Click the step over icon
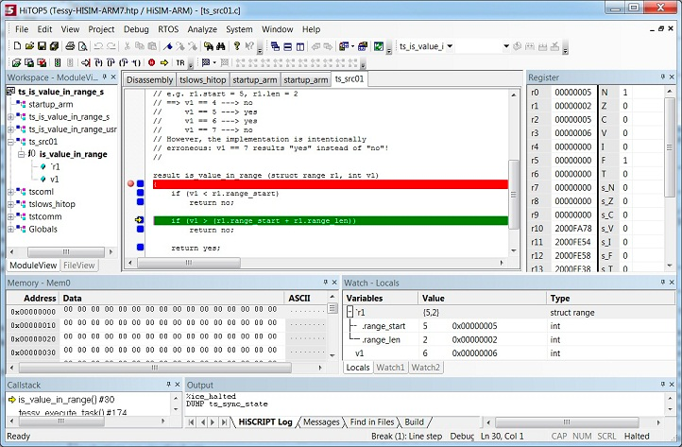The image size is (682, 447). point(111,62)
